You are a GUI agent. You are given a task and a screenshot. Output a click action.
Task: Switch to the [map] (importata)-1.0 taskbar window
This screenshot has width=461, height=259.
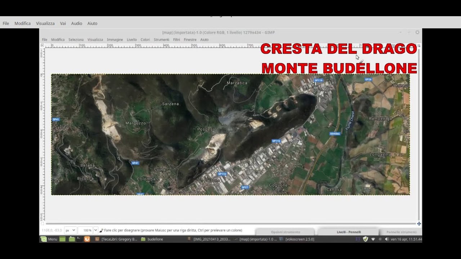(x=255, y=239)
